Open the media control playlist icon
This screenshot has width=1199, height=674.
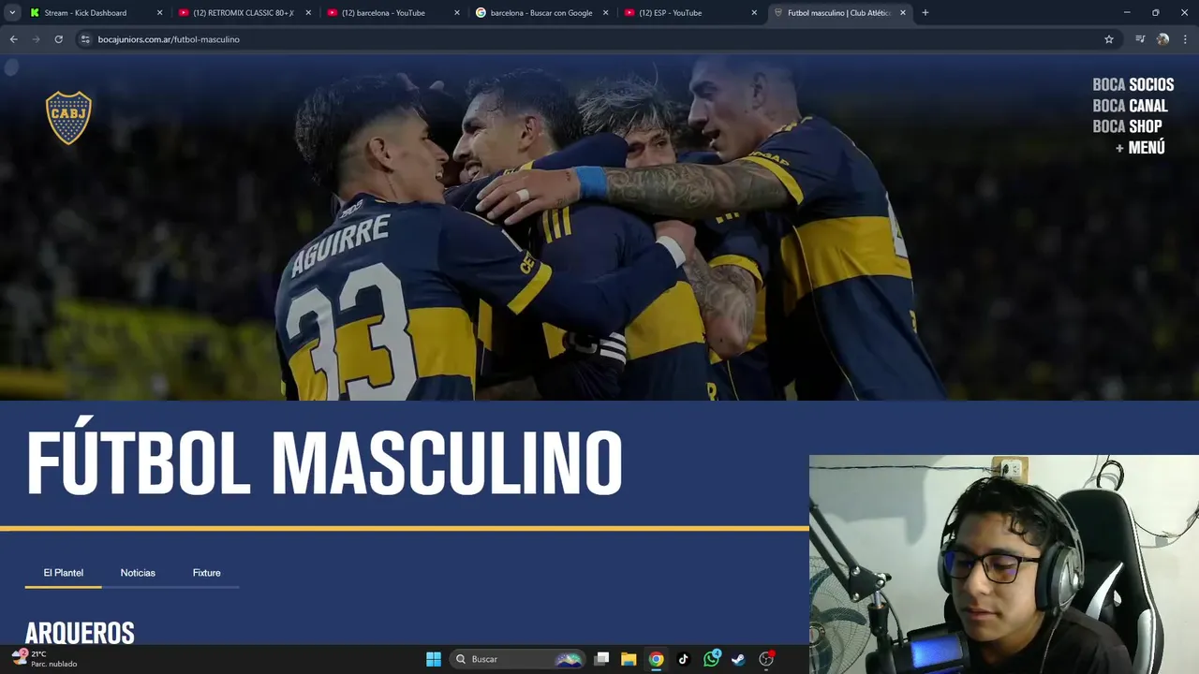tap(1140, 39)
